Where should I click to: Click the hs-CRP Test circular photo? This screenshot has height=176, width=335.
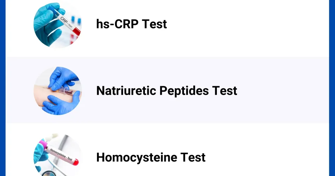click(57, 24)
